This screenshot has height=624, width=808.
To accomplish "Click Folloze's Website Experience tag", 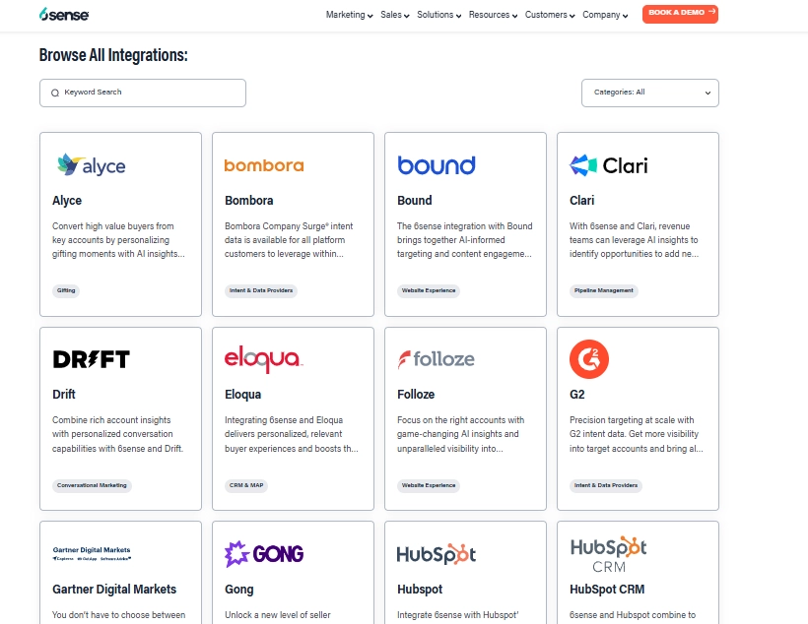I will (x=429, y=485).
